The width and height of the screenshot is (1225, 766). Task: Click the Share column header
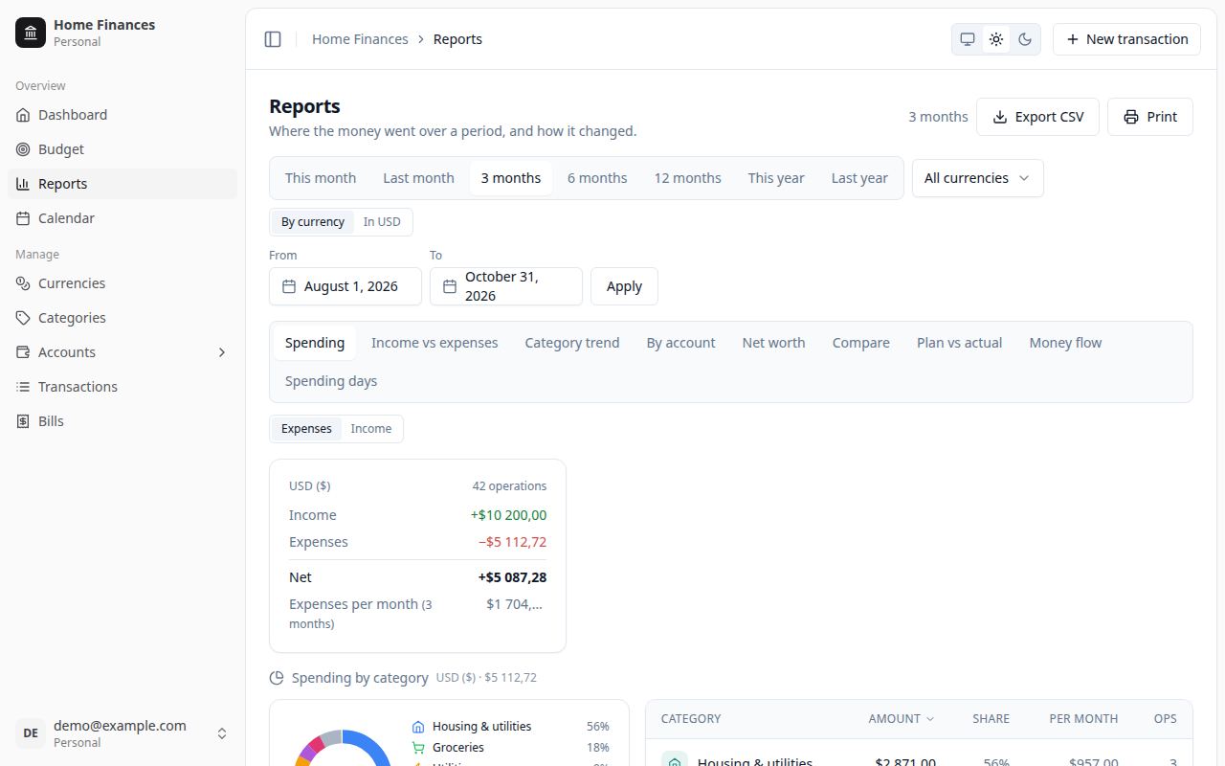point(991,719)
